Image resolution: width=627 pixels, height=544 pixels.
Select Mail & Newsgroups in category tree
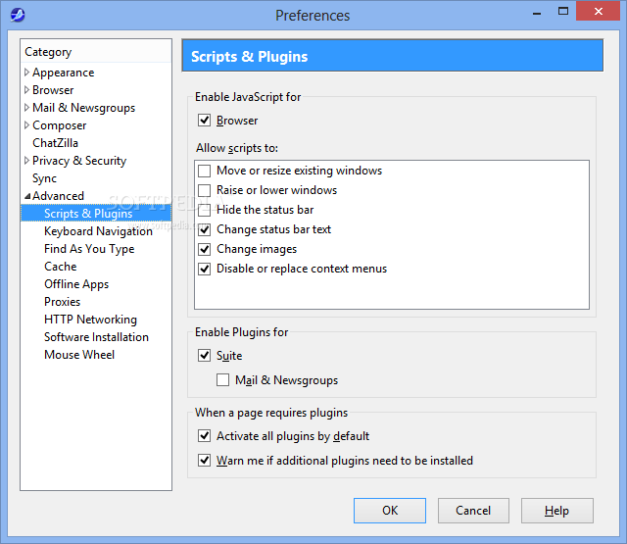[83, 108]
